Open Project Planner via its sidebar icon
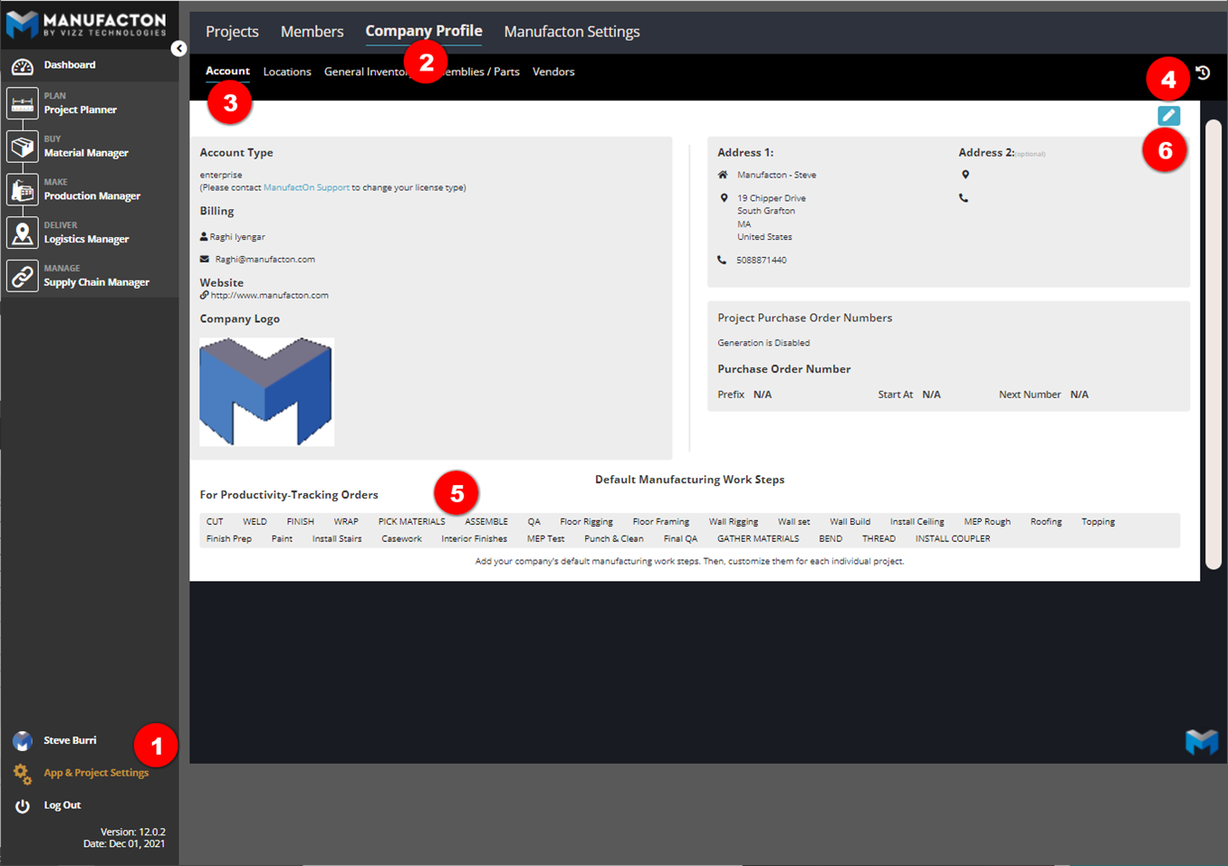The image size is (1228, 866). (x=23, y=103)
